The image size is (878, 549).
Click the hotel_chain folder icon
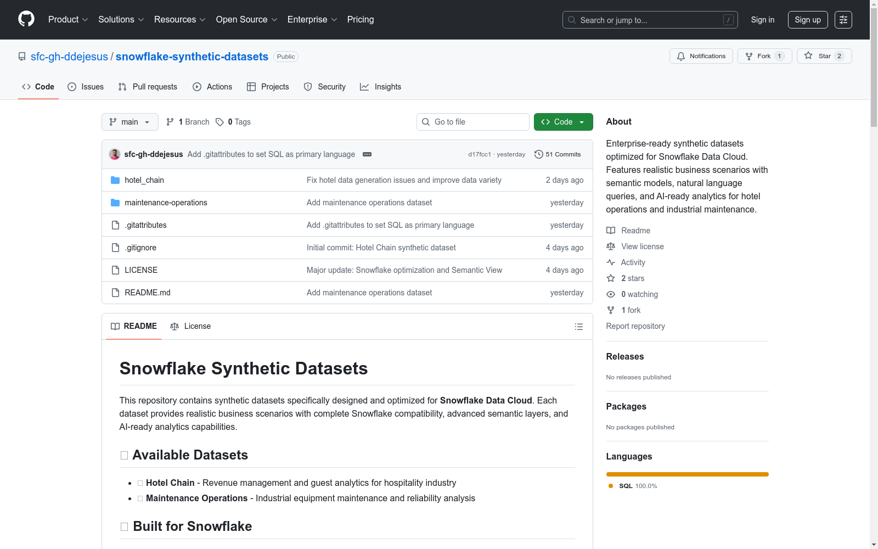coord(115,180)
